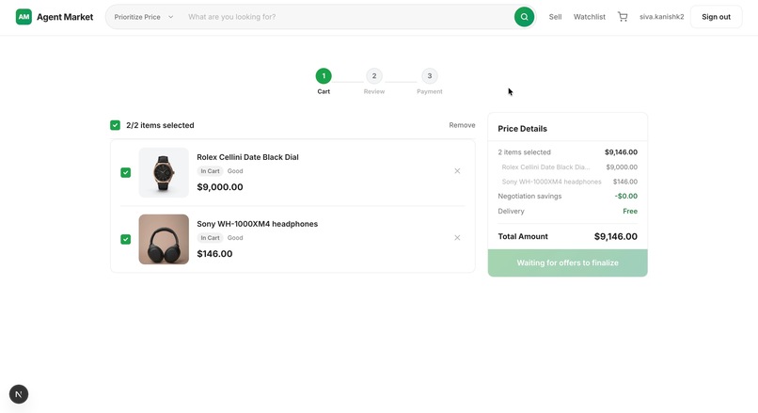Click the Sign out button
This screenshot has height=413, width=758.
pyautogui.click(x=716, y=17)
